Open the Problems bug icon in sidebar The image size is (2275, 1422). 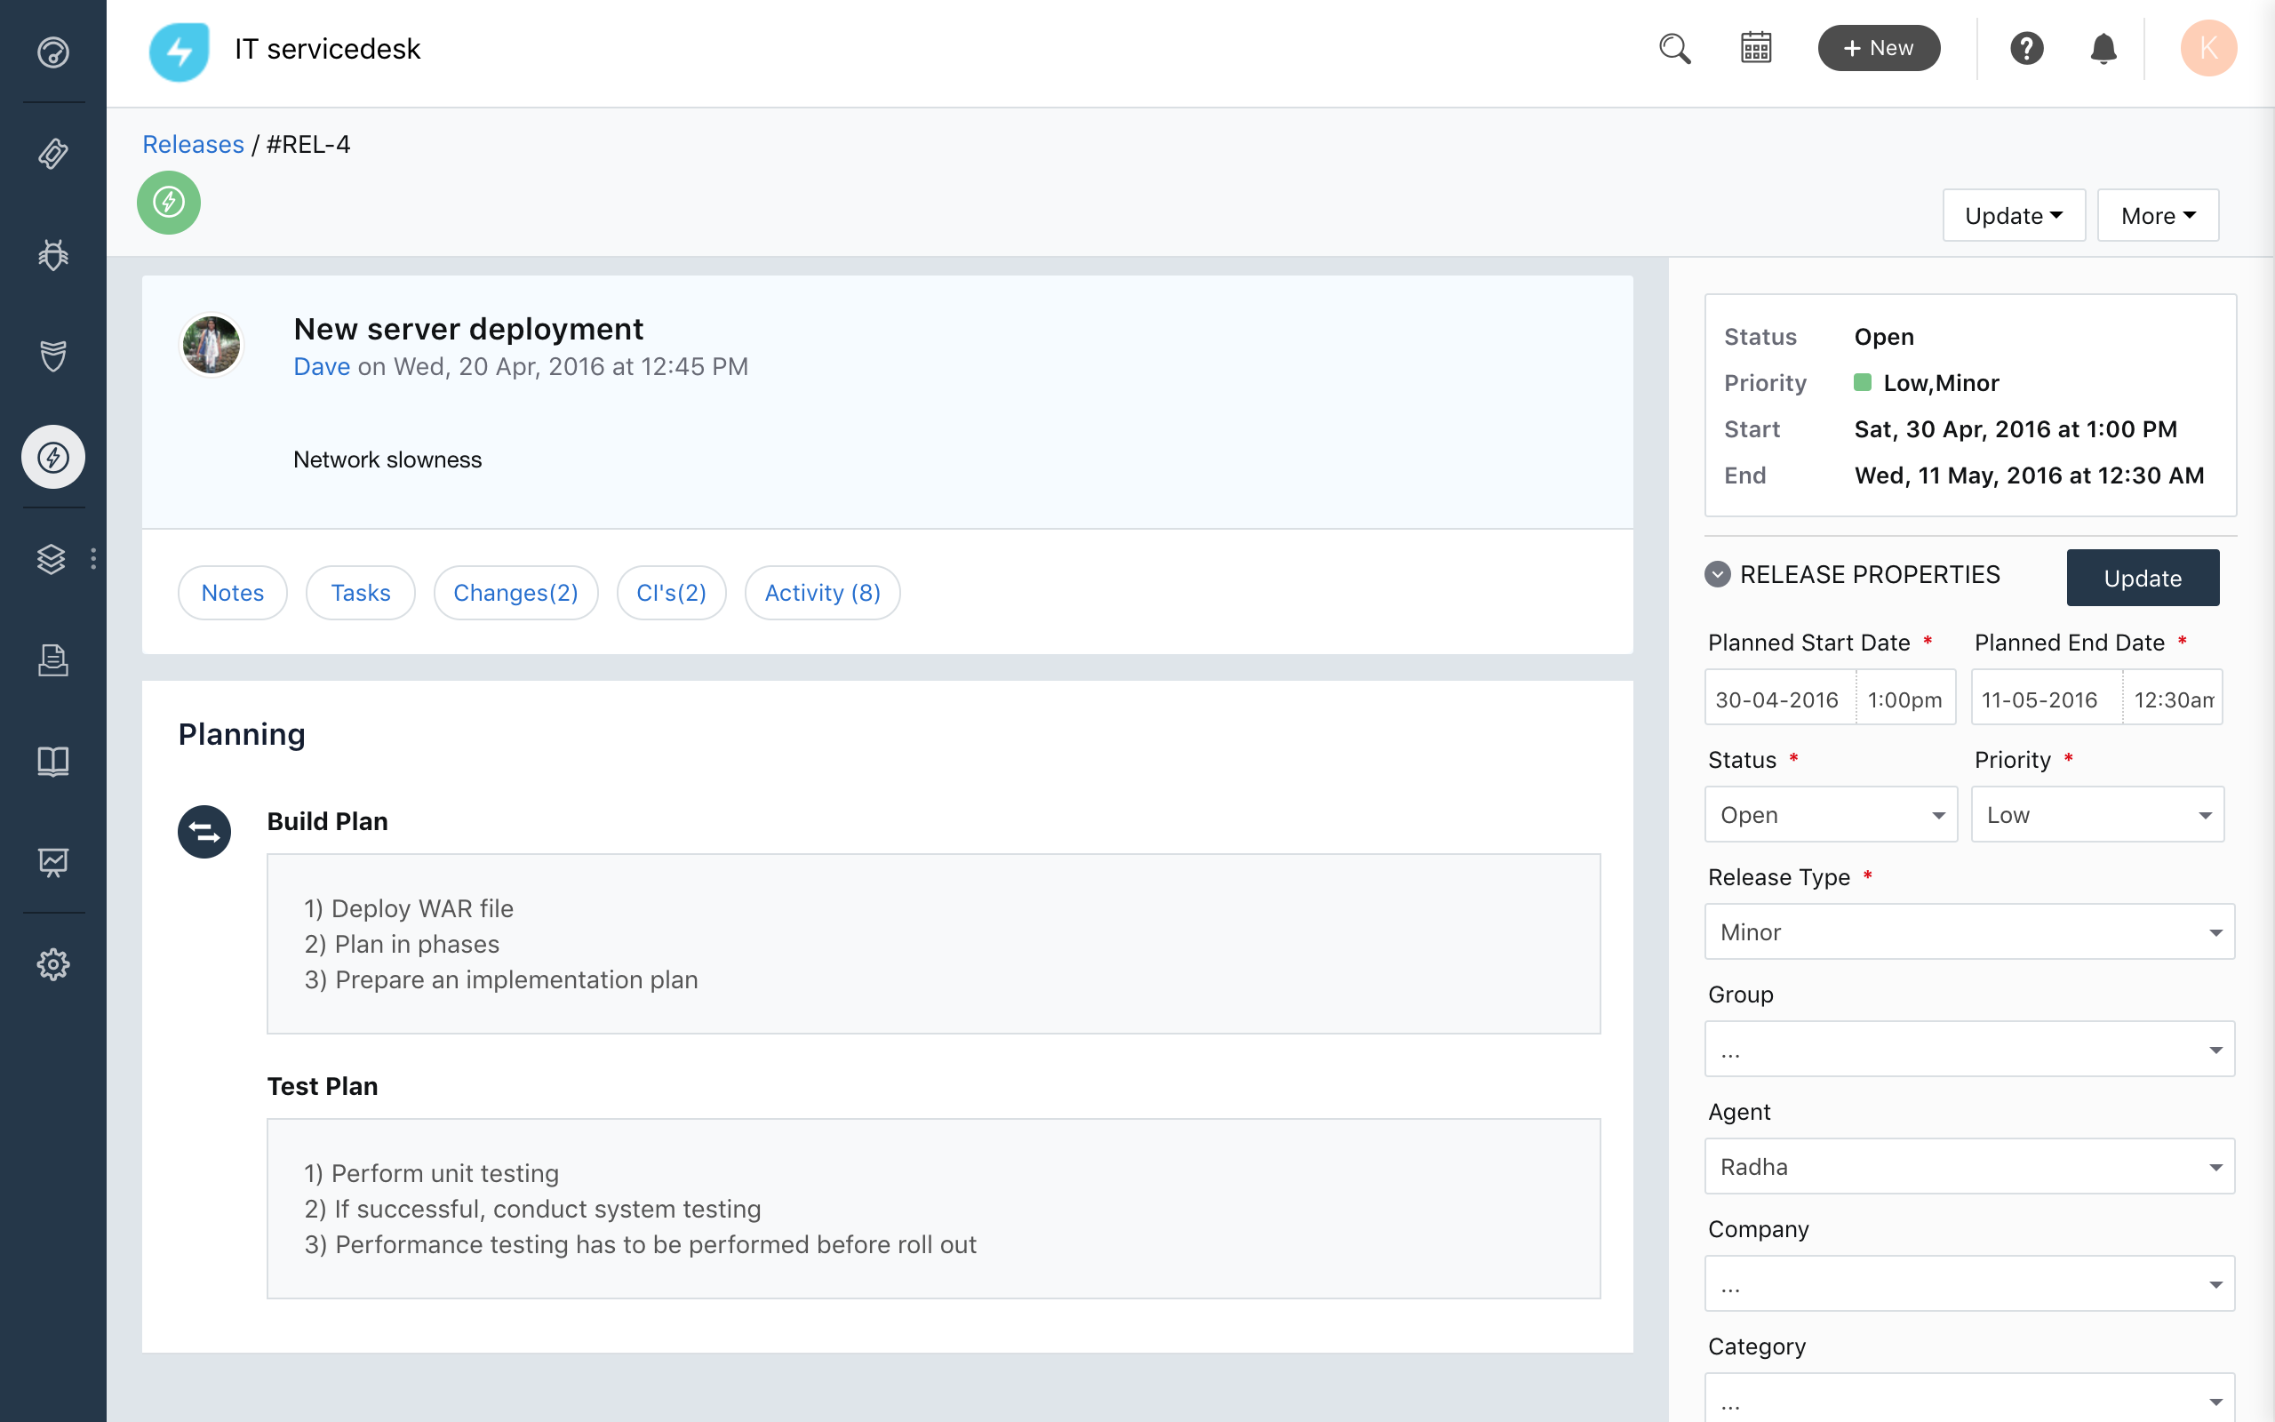click(x=52, y=255)
